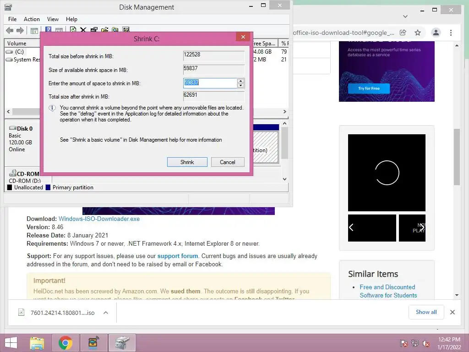The image size is (469, 352).
Task: Click the Properties icon in Disk Management toolbar
Action: click(x=94, y=30)
